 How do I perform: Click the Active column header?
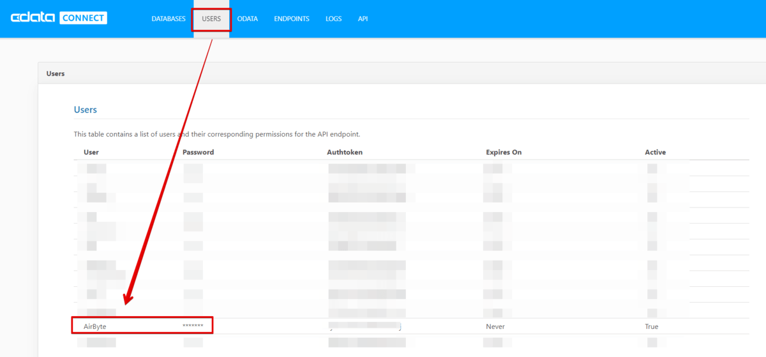(x=655, y=152)
